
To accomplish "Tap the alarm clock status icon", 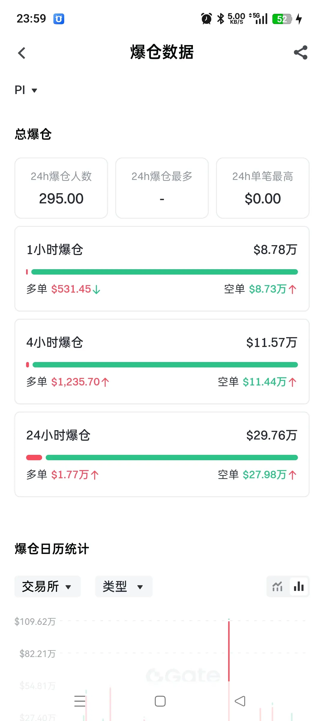I will [x=206, y=19].
